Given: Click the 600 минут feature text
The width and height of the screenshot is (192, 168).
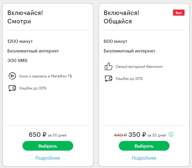Looking at the screenshot, I should point(115,41).
